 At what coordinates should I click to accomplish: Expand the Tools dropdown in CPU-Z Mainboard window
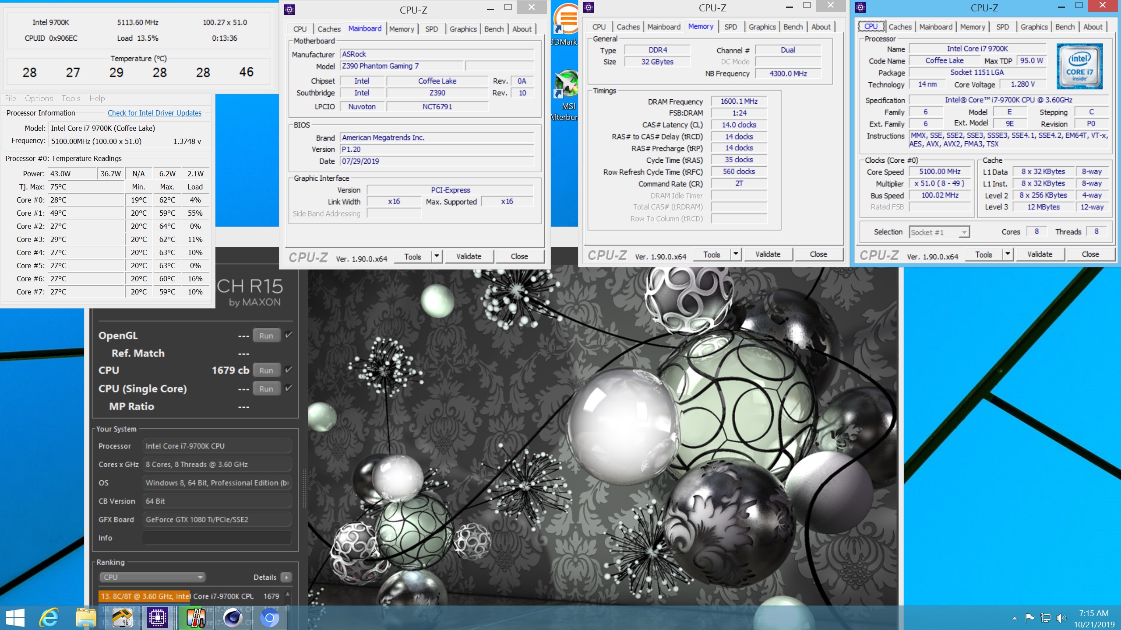tap(437, 256)
